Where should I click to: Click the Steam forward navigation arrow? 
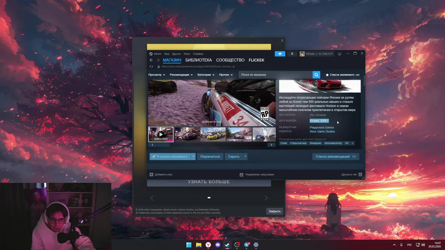[x=158, y=60]
